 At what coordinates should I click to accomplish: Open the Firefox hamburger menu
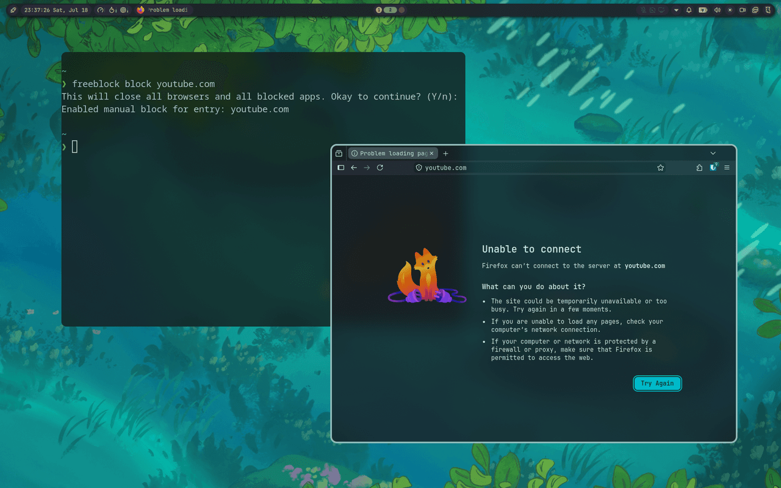click(x=727, y=168)
